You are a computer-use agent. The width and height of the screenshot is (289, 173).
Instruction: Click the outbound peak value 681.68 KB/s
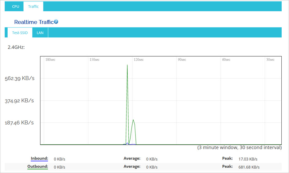[x=249, y=167]
